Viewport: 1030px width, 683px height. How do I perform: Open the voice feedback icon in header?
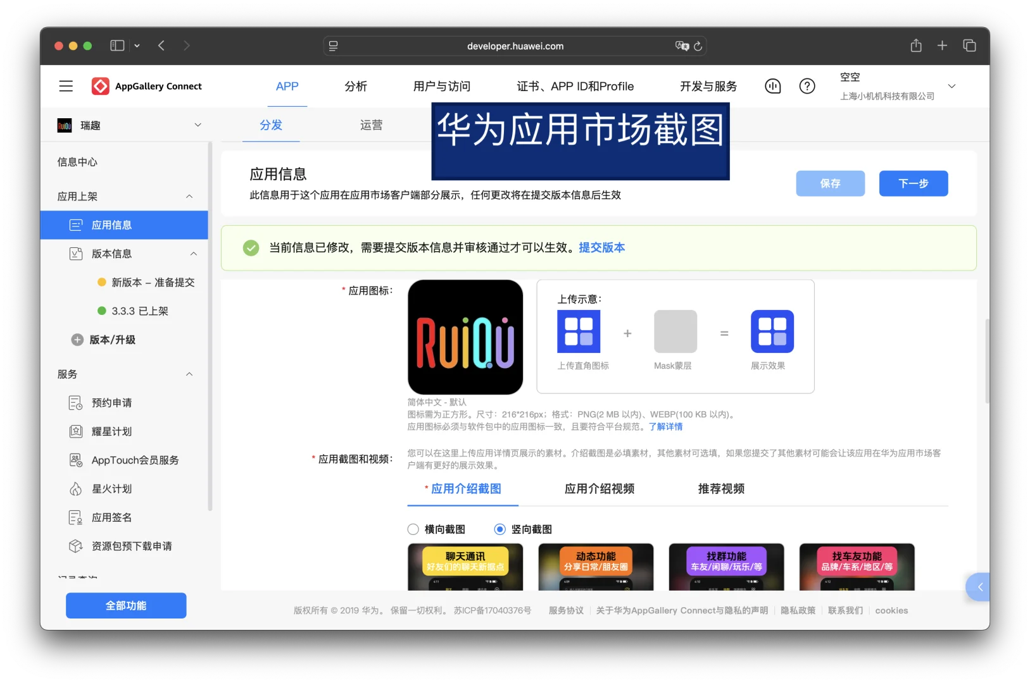[773, 86]
